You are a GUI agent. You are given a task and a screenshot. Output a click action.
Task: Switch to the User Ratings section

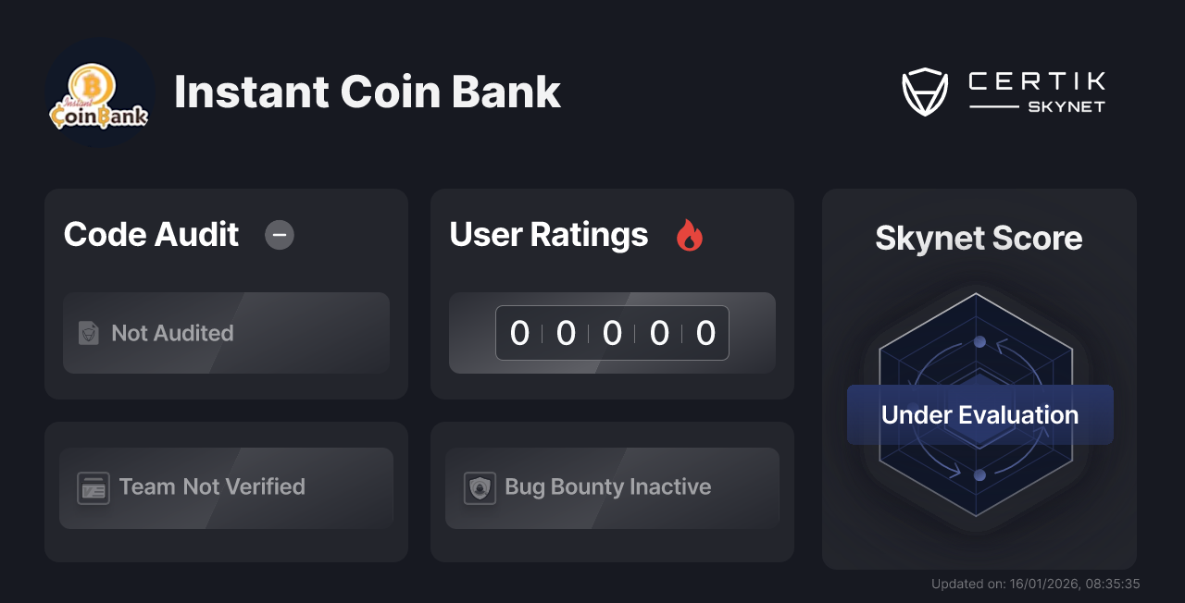tap(548, 235)
